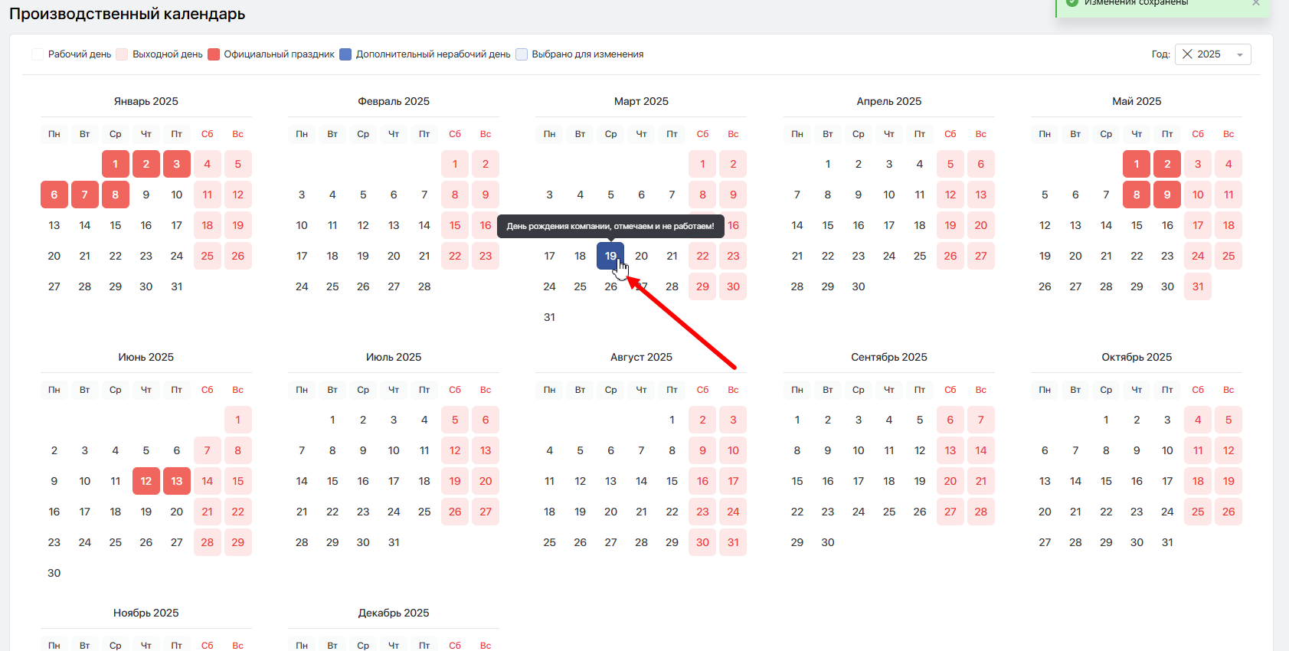Pick May 9 holiday in calendar
This screenshot has width=1289, height=651.
[1167, 195]
